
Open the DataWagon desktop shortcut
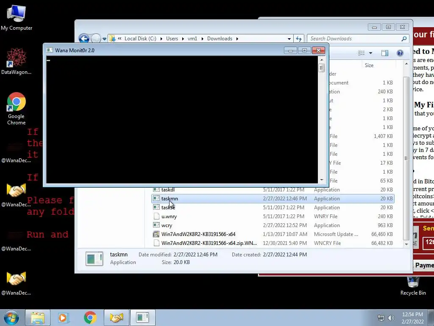pyautogui.click(x=17, y=61)
